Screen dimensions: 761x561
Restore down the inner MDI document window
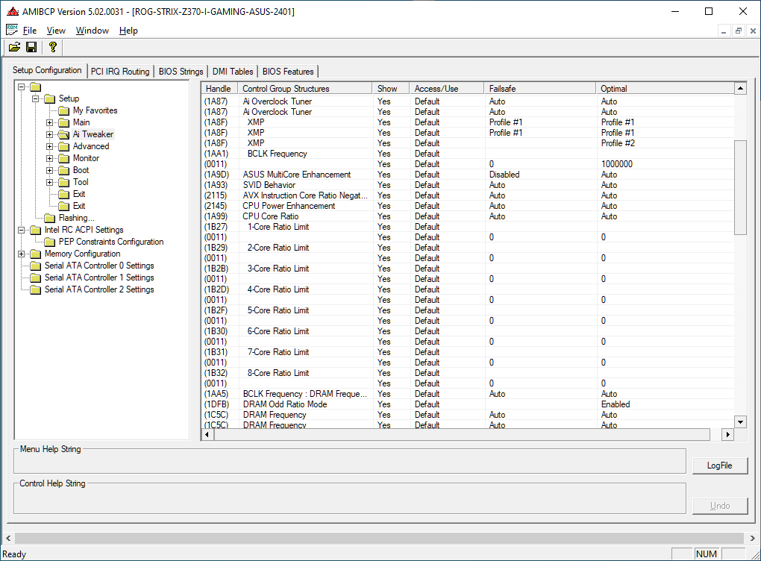[738, 31]
